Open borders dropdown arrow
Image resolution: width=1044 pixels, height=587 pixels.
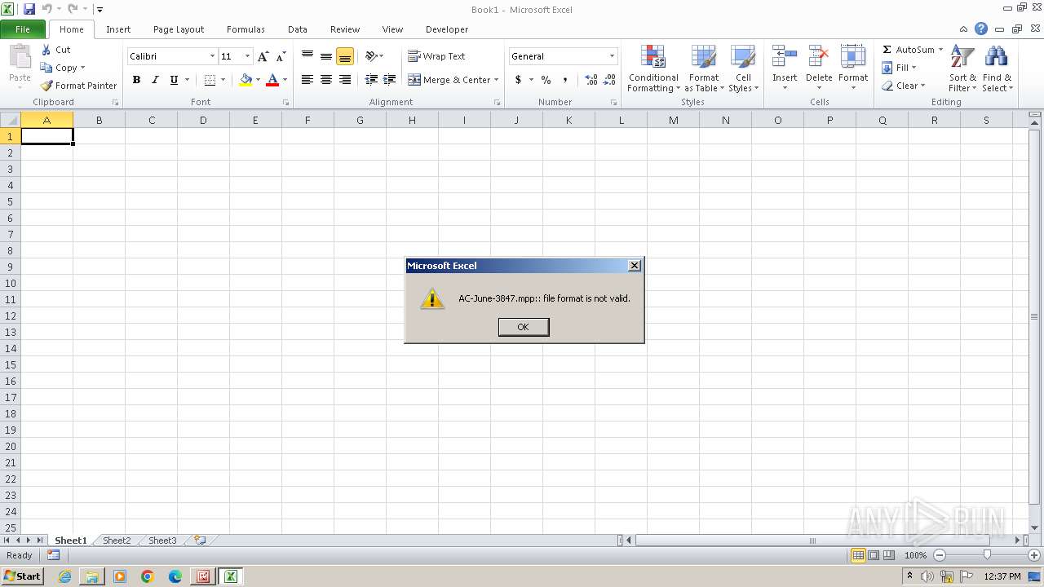click(223, 80)
